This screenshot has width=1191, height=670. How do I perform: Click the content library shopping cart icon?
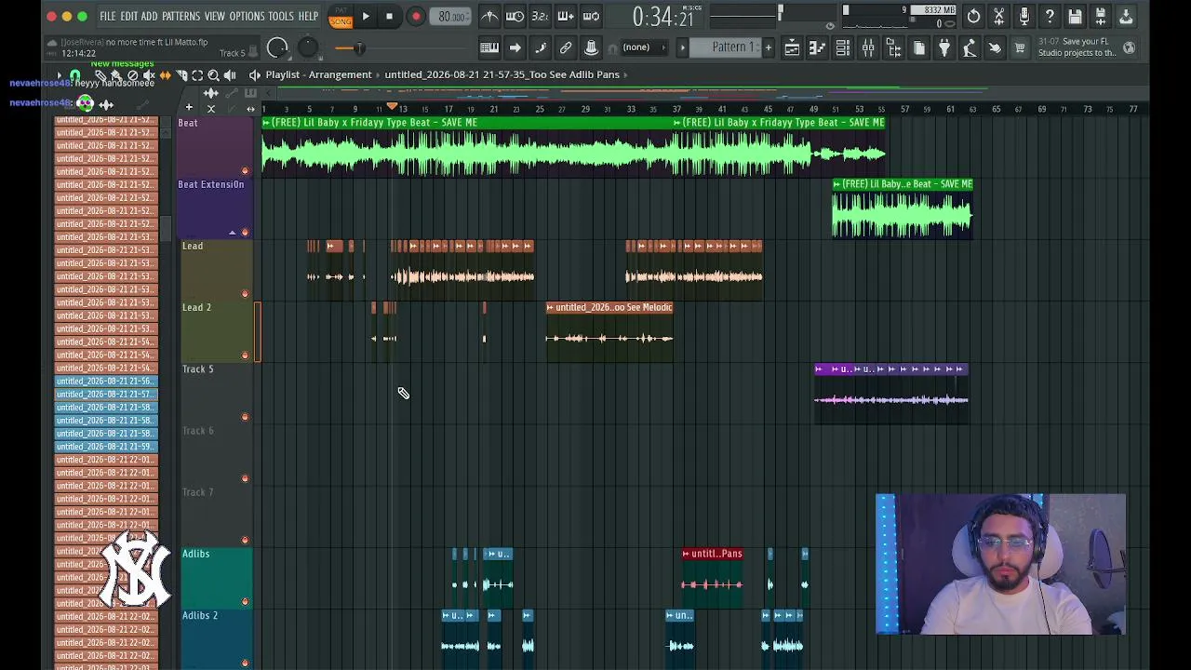point(1020,48)
